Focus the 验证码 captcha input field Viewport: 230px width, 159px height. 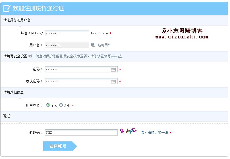pyautogui.click(x=81, y=133)
